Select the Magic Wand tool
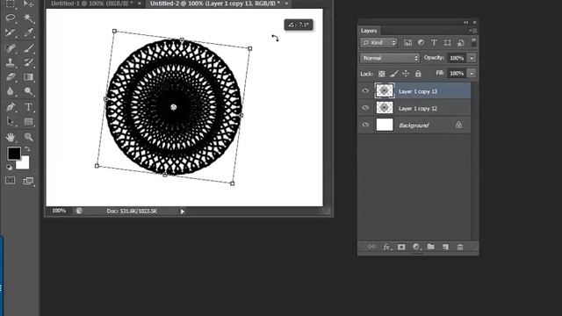This screenshot has height=316, width=562. click(x=29, y=18)
